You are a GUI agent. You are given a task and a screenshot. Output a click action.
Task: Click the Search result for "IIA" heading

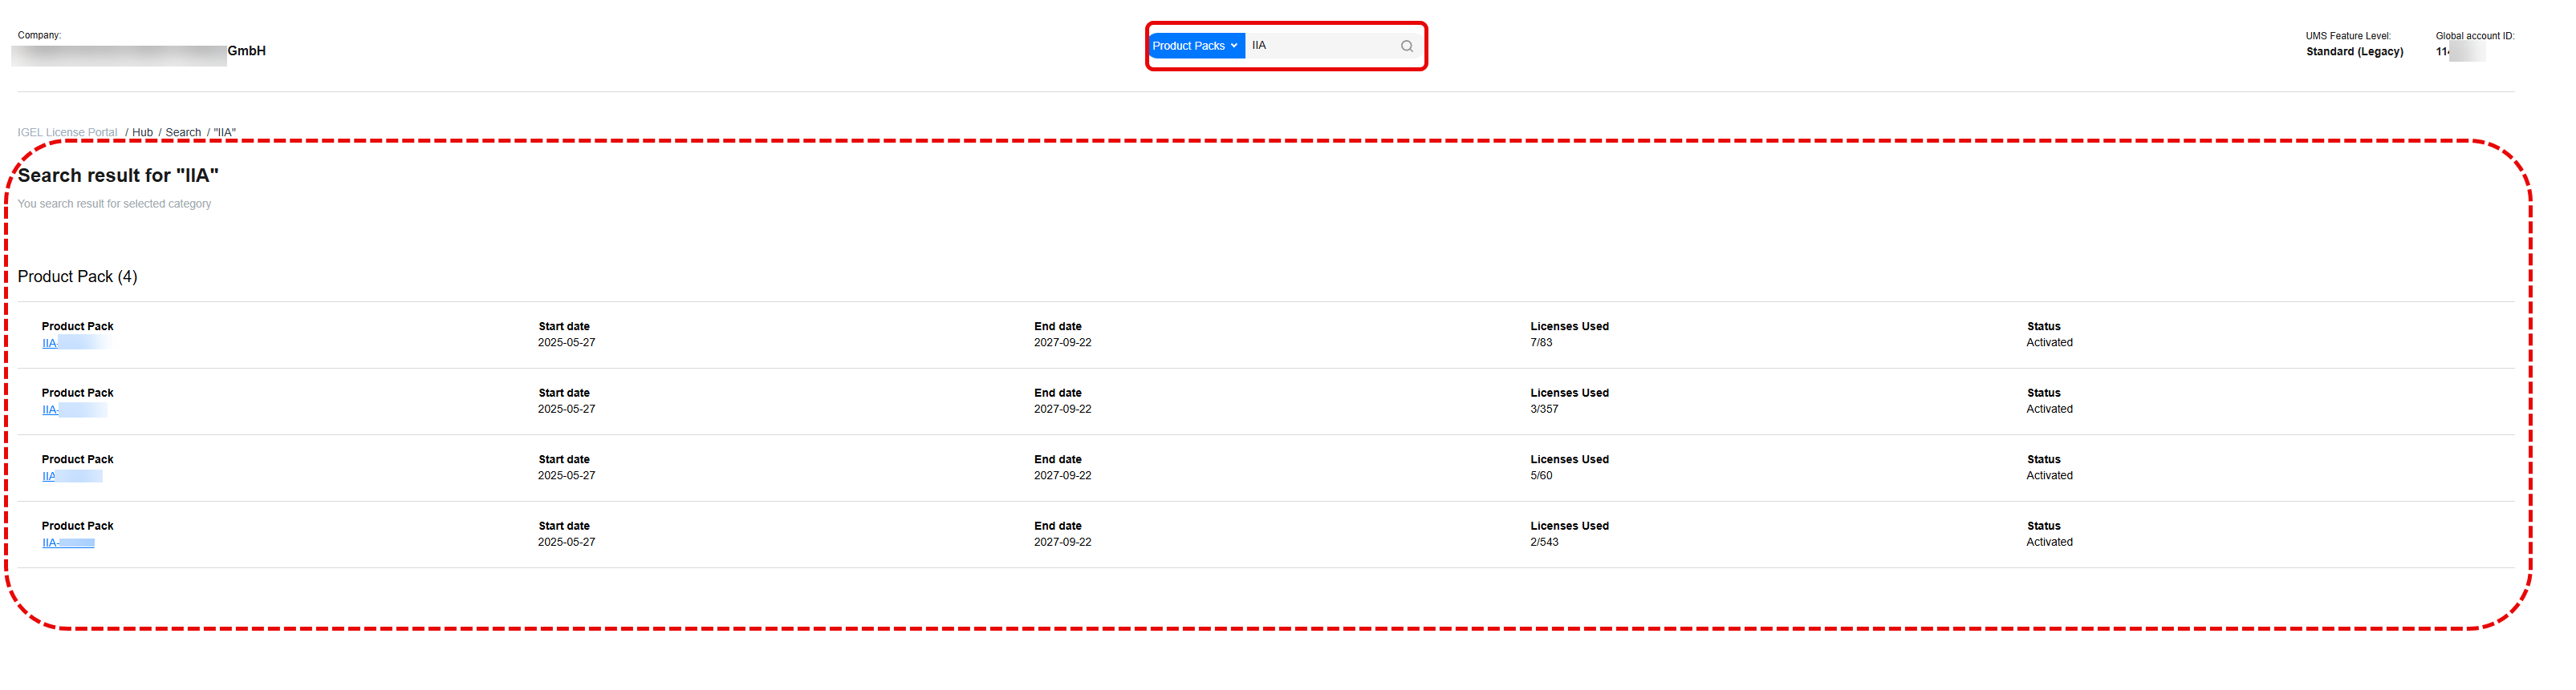click(x=118, y=176)
